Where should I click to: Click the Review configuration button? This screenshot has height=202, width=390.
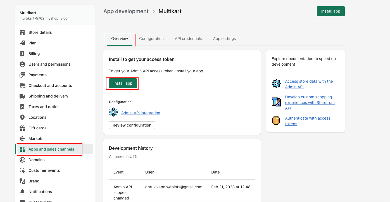pyautogui.click(x=132, y=125)
